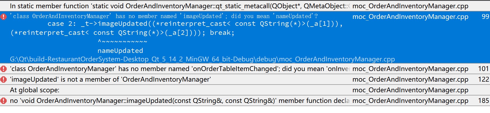This screenshot has width=490, height=113.
Task: Open the moc_OrderAndInventoryManager.cpp full path link
Action: pyautogui.click(x=202, y=59)
